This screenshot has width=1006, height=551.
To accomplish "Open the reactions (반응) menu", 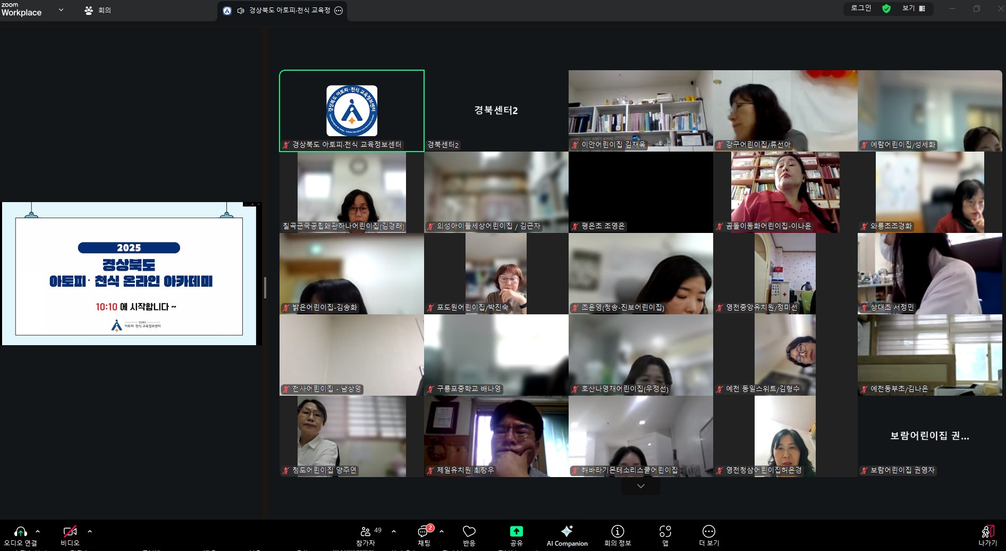I will pos(469,535).
